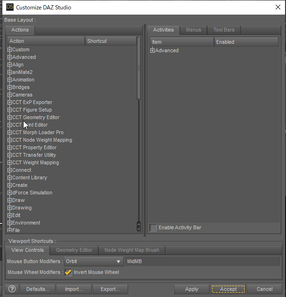This screenshot has height=297, width=286.
Task: Click the Item column header
Action: click(182, 42)
